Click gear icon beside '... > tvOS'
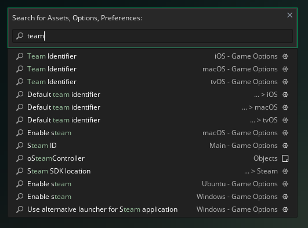308x228 pixels. 285,120
